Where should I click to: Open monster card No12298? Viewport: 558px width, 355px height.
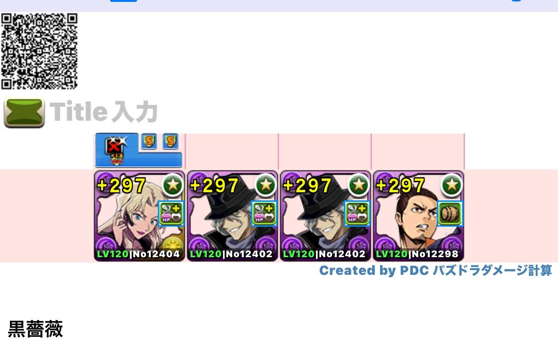point(419,216)
